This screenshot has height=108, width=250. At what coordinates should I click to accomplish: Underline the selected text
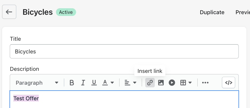[94, 83]
